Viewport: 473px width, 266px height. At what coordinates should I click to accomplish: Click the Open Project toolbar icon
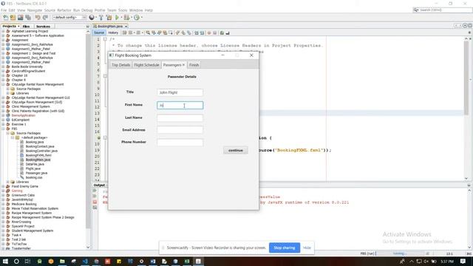pyautogui.click(x=20, y=18)
